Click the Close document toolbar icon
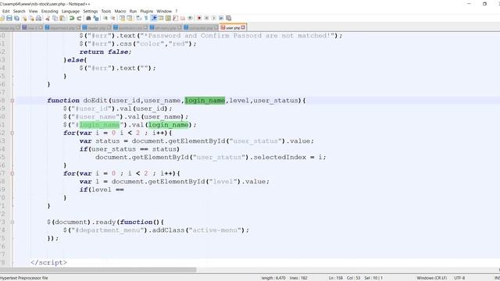The image size is (500, 281). coord(24,18)
